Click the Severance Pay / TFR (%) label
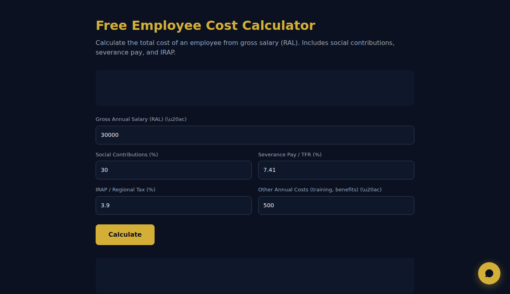Screen dimensions: 510x294 (290, 154)
